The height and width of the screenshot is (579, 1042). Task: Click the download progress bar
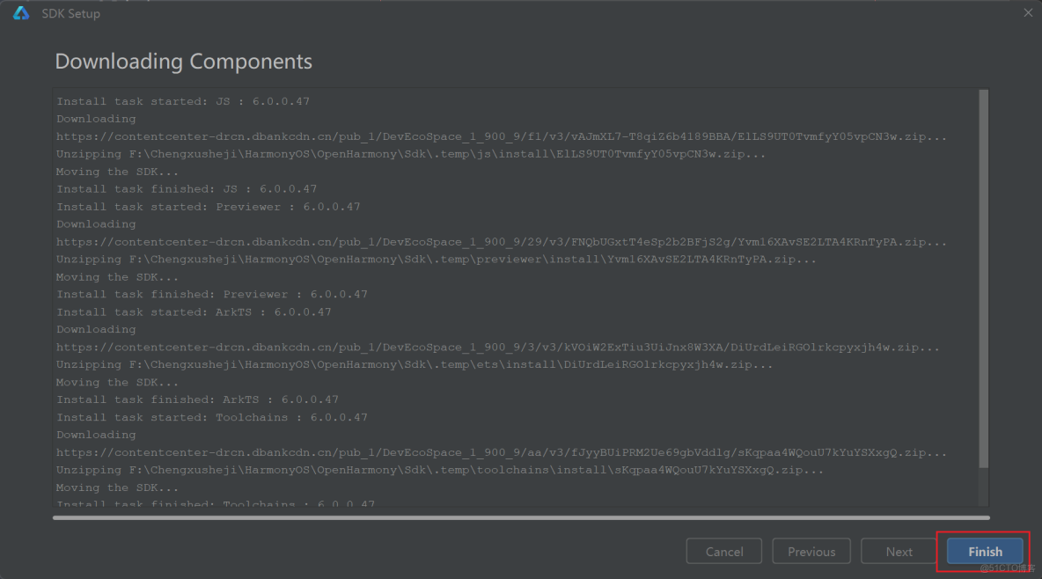click(x=521, y=517)
